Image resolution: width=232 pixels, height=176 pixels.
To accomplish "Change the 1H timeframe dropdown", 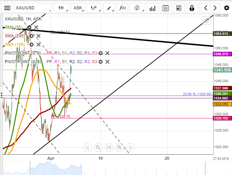I will (61, 8).
